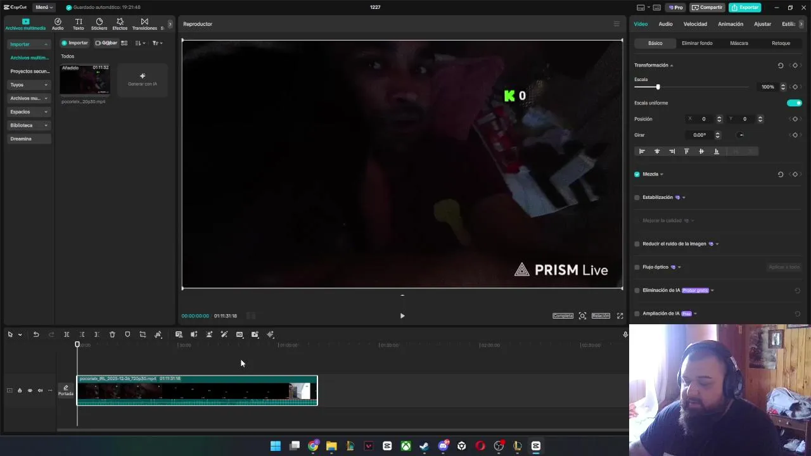The image size is (811, 456).
Task: Open Efectos panel in top toolbar
Action: click(x=120, y=24)
